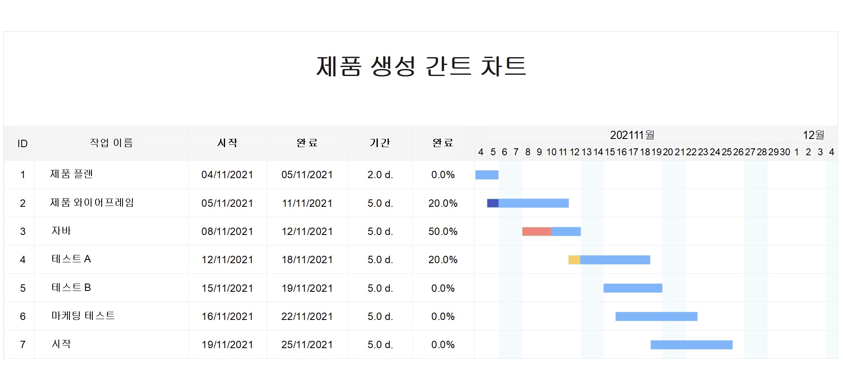This screenshot has height=389, width=843.
Task: Click the 작업 이름 column header
Action: pos(111,143)
